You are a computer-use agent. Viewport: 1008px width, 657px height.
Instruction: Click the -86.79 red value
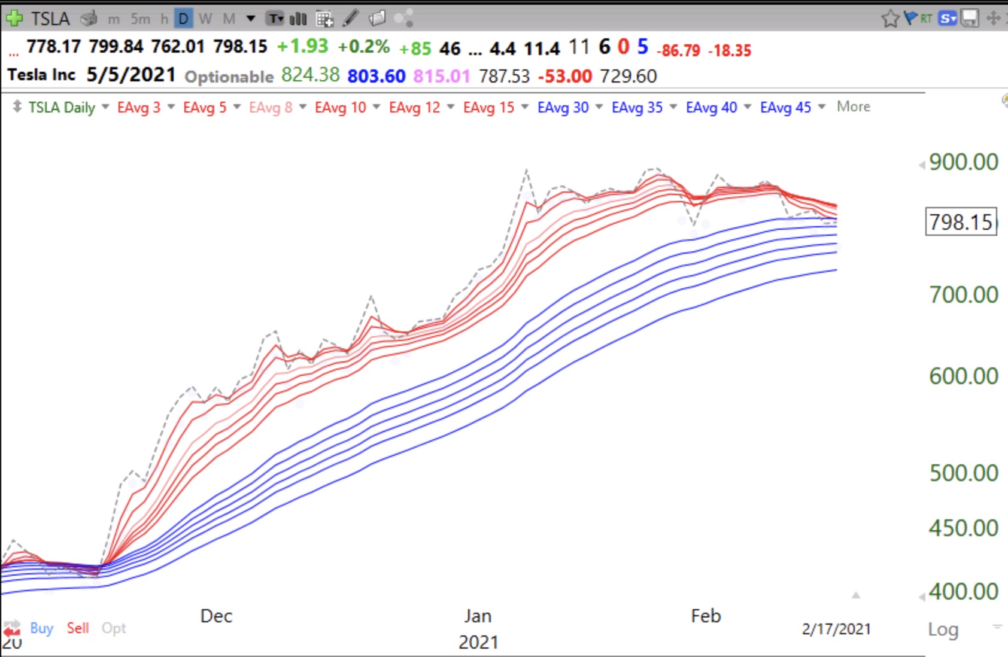[x=678, y=50]
